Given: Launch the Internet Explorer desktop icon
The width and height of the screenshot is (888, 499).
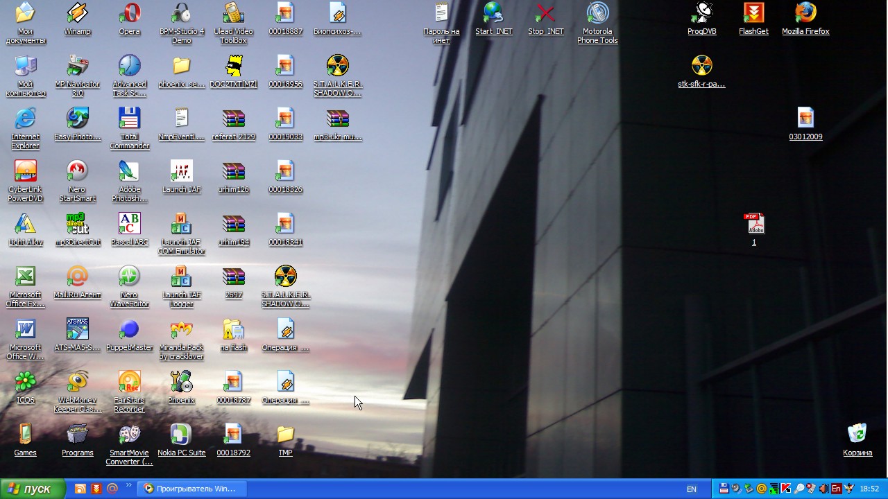Looking at the screenshot, I should click(x=25, y=128).
